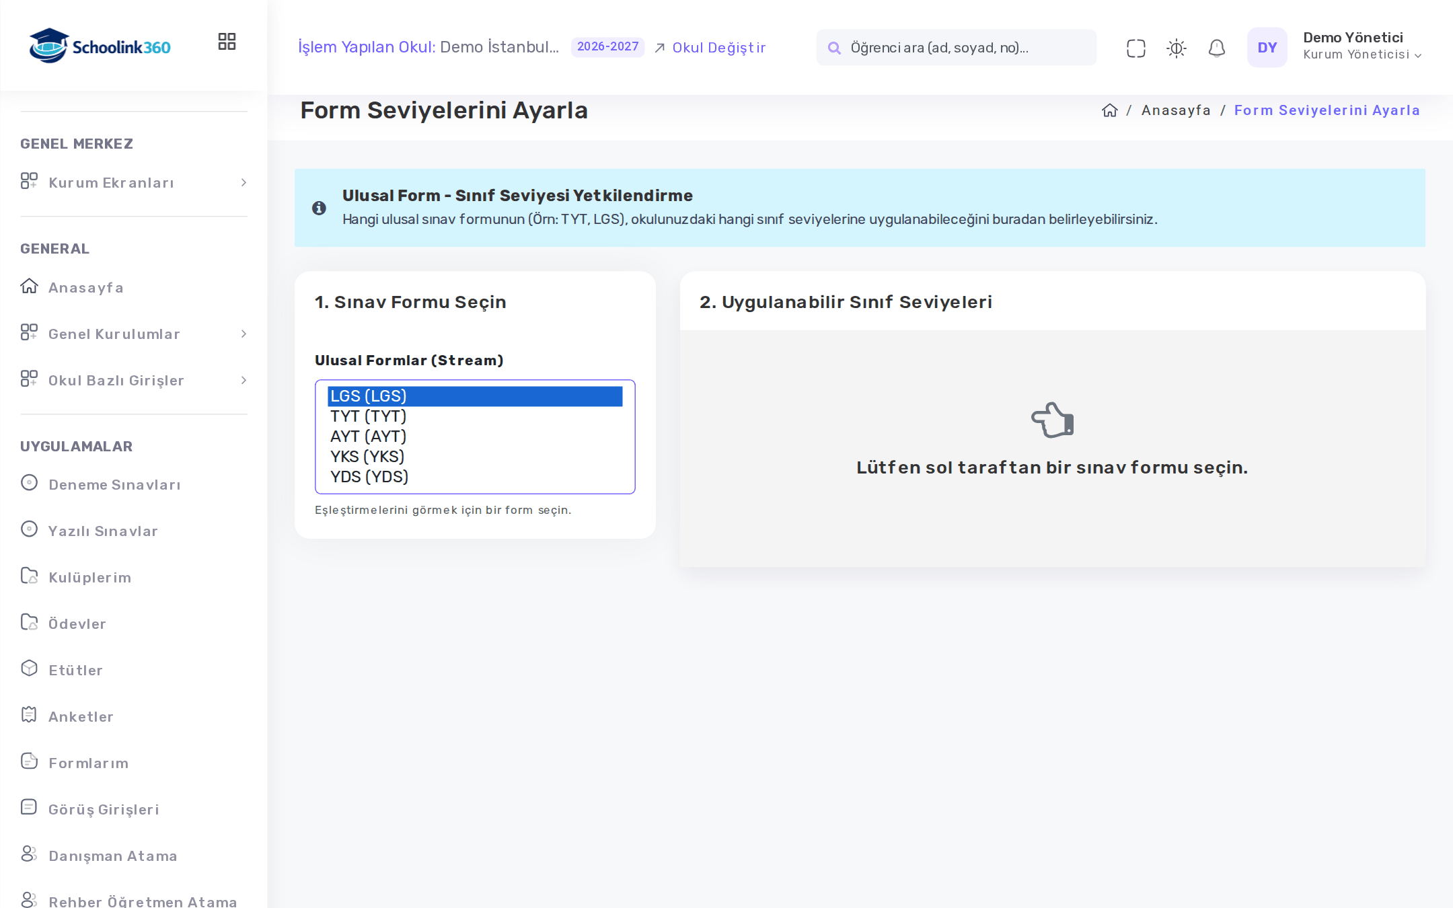Select YDS (YDS) exam form

[475, 477]
